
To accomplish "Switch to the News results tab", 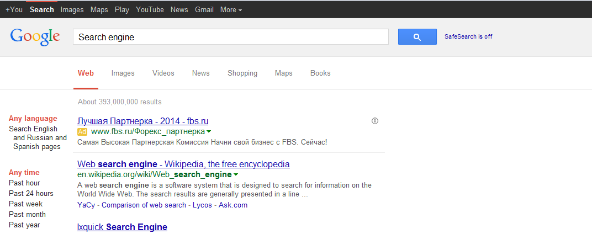I will pyautogui.click(x=201, y=73).
